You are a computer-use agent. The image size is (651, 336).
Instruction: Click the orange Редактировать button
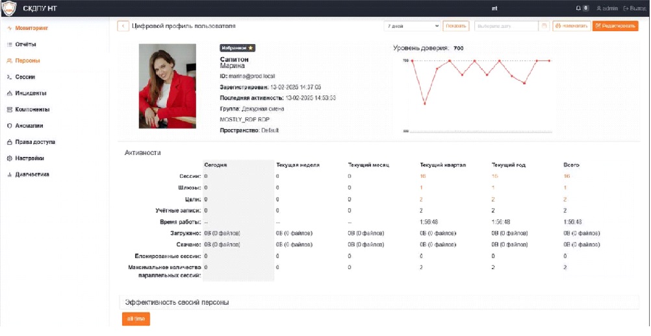[615, 27]
